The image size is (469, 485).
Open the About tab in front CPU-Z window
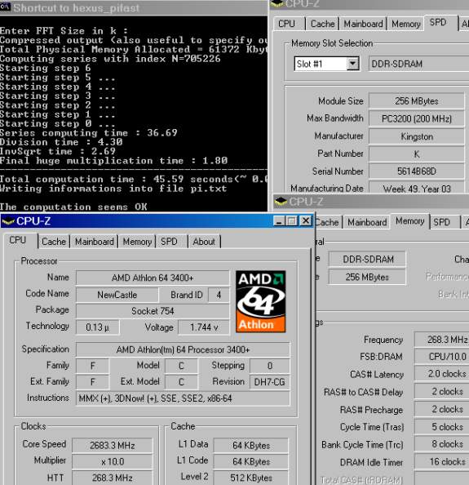click(x=204, y=242)
